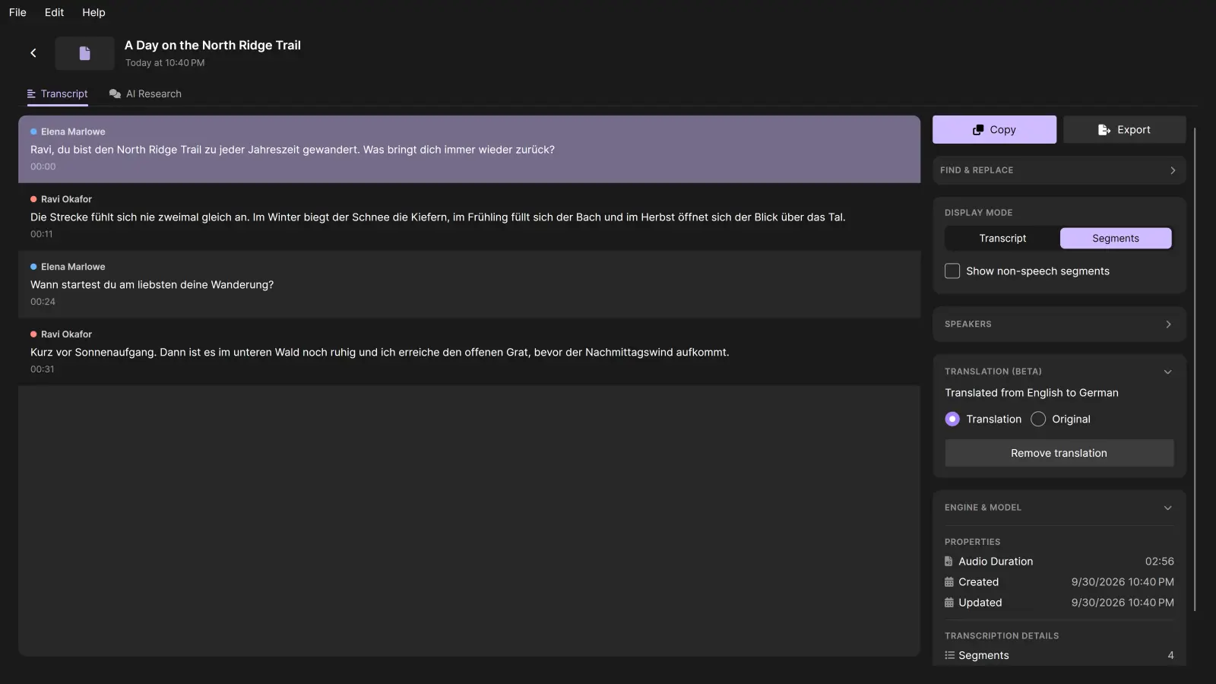Click the title 'A Day on the North Ridge Trail'

[213, 46]
